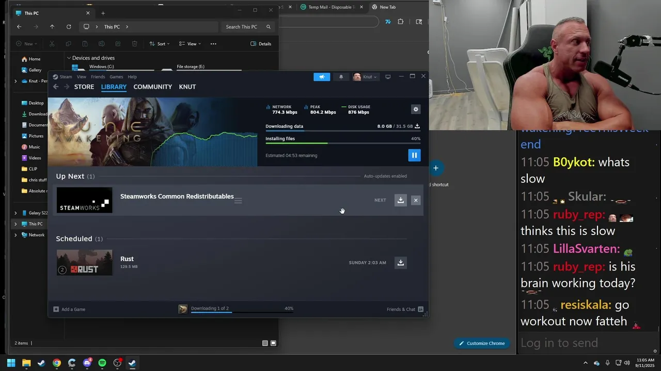The image size is (661, 371).
Task: Open the Explorer View dropdown
Action: (190, 44)
